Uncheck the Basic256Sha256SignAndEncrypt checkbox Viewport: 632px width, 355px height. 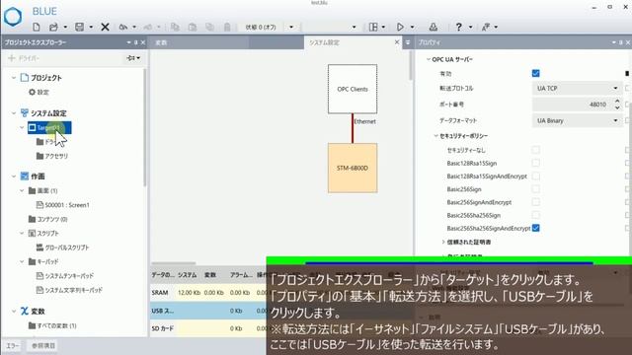(x=535, y=228)
